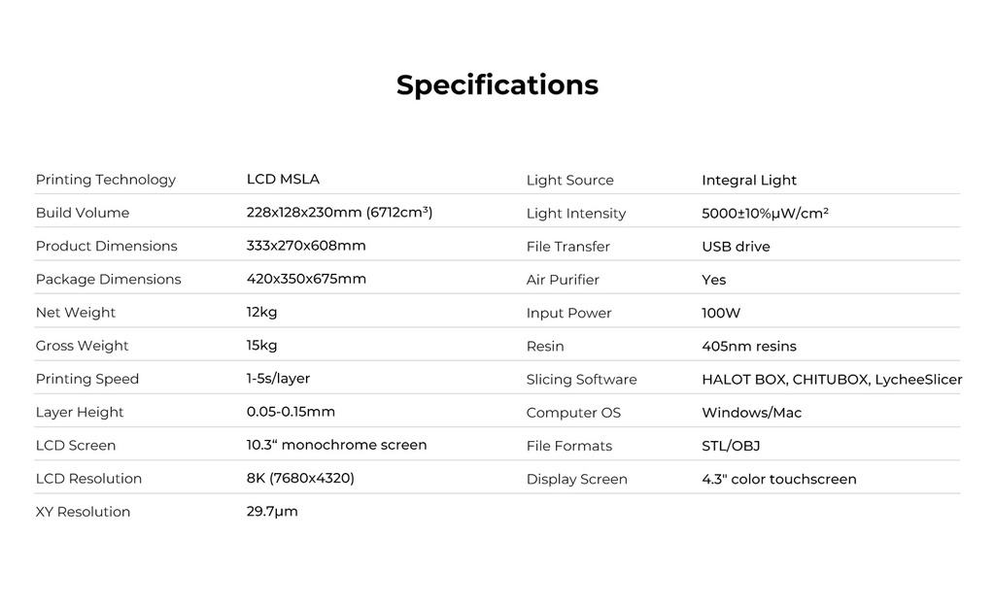995x606 pixels.
Task: Select the Gross Weight 15kg value
Action: (261, 346)
